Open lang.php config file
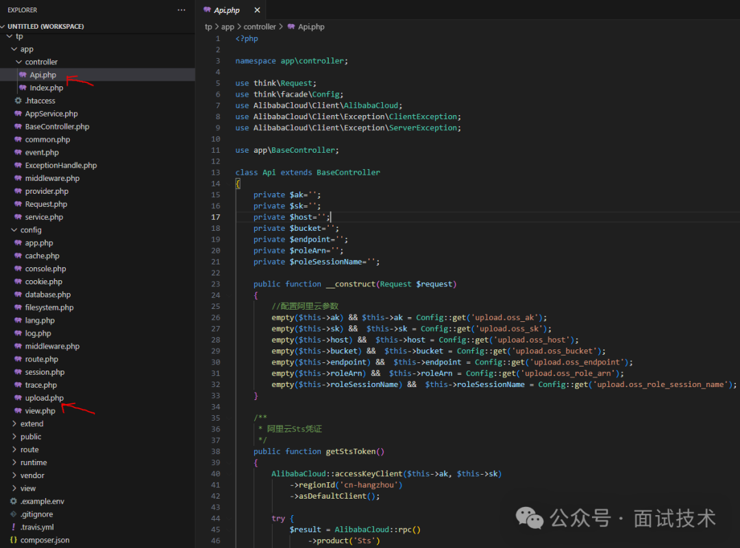The height and width of the screenshot is (548, 740). pos(40,321)
